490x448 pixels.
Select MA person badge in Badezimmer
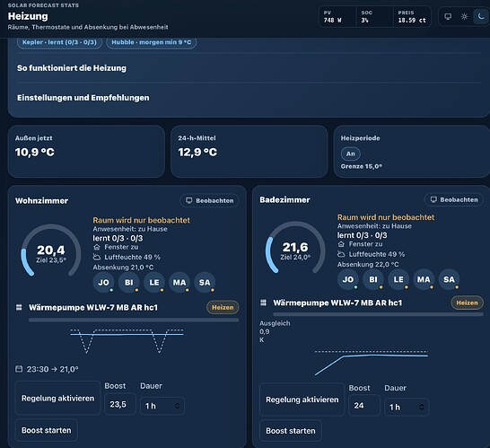point(424,279)
